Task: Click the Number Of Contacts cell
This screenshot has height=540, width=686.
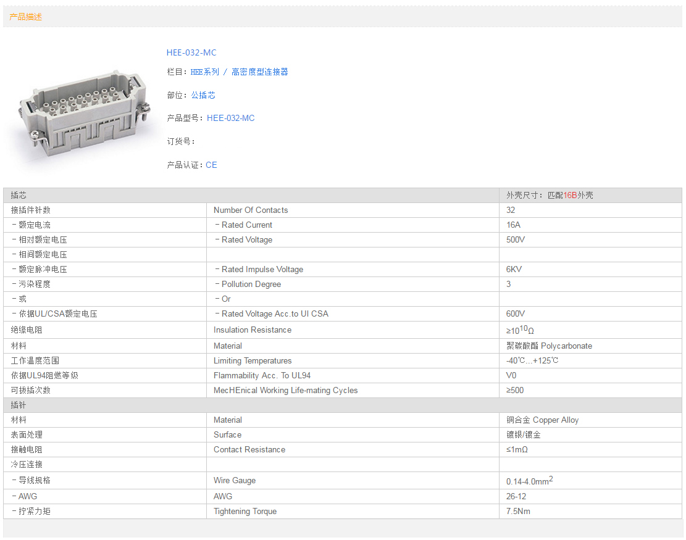Action: pyautogui.click(x=251, y=210)
